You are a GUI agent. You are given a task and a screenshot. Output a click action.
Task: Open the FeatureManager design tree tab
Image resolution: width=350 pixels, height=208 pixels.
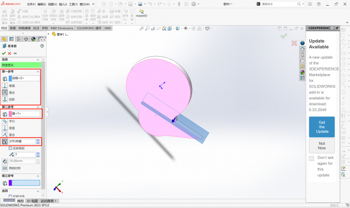click(x=4, y=39)
